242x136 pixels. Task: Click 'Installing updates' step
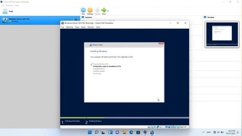coord(99,71)
